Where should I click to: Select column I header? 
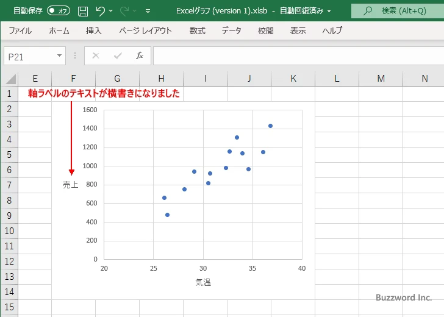tap(206, 79)
